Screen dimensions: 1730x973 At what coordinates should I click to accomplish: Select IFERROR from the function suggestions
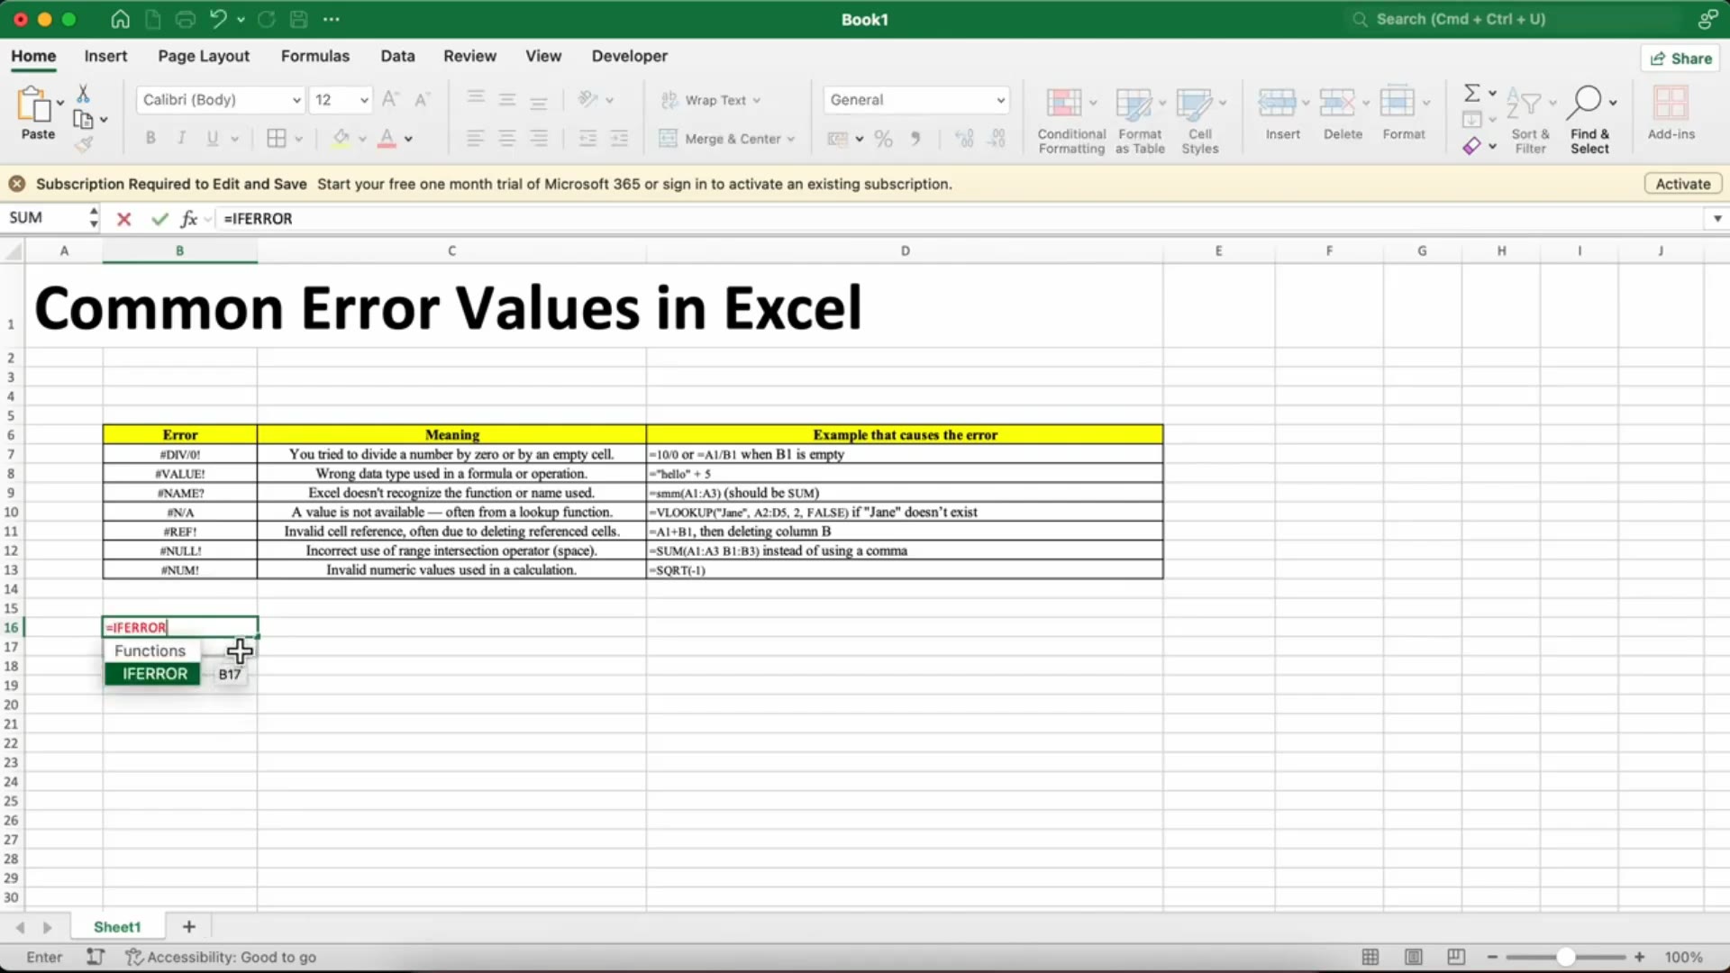coord(153,674)
